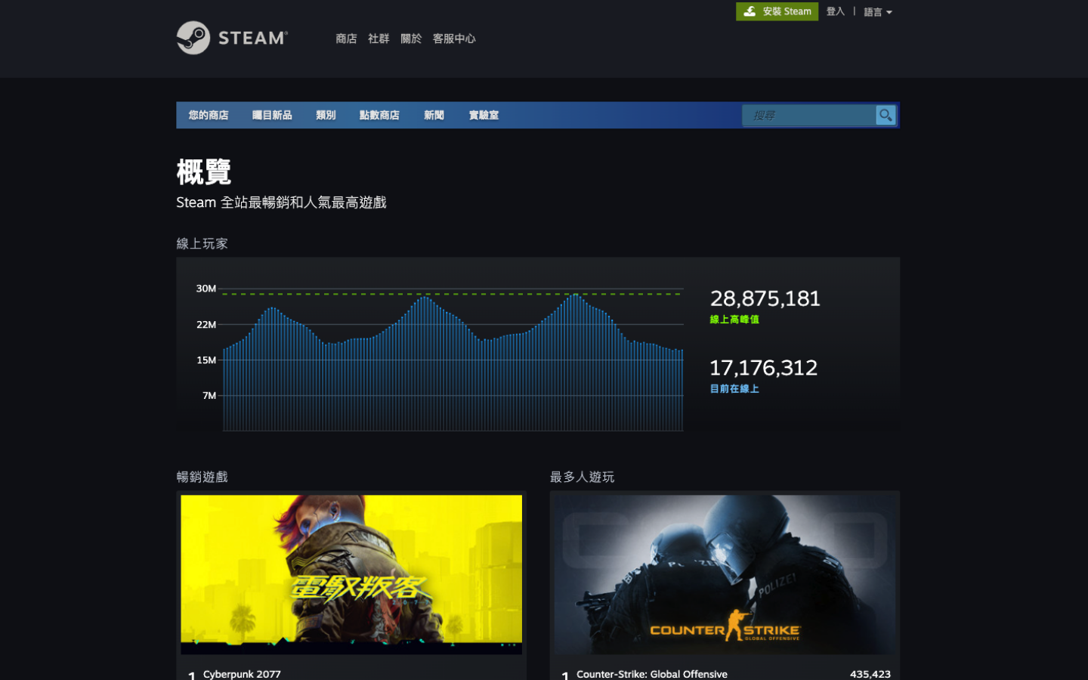Visit the 關於 about page
Screen dimensions: 1088x680
point(411,39)
